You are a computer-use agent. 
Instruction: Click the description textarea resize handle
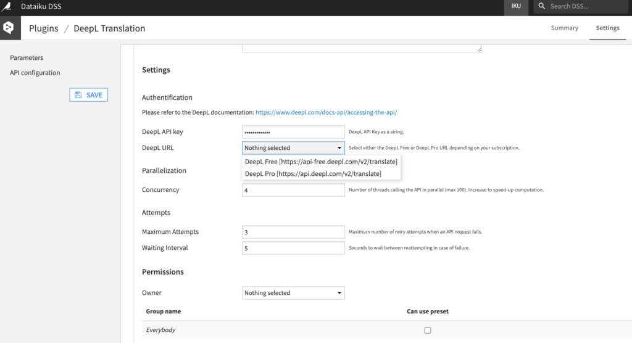pyautogui.click(x=479, y=49)
